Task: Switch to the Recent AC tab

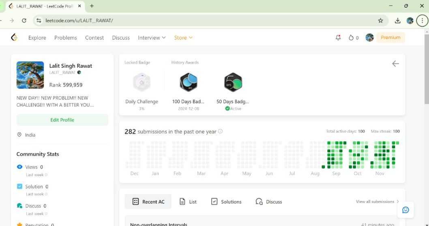Action: 148,202
